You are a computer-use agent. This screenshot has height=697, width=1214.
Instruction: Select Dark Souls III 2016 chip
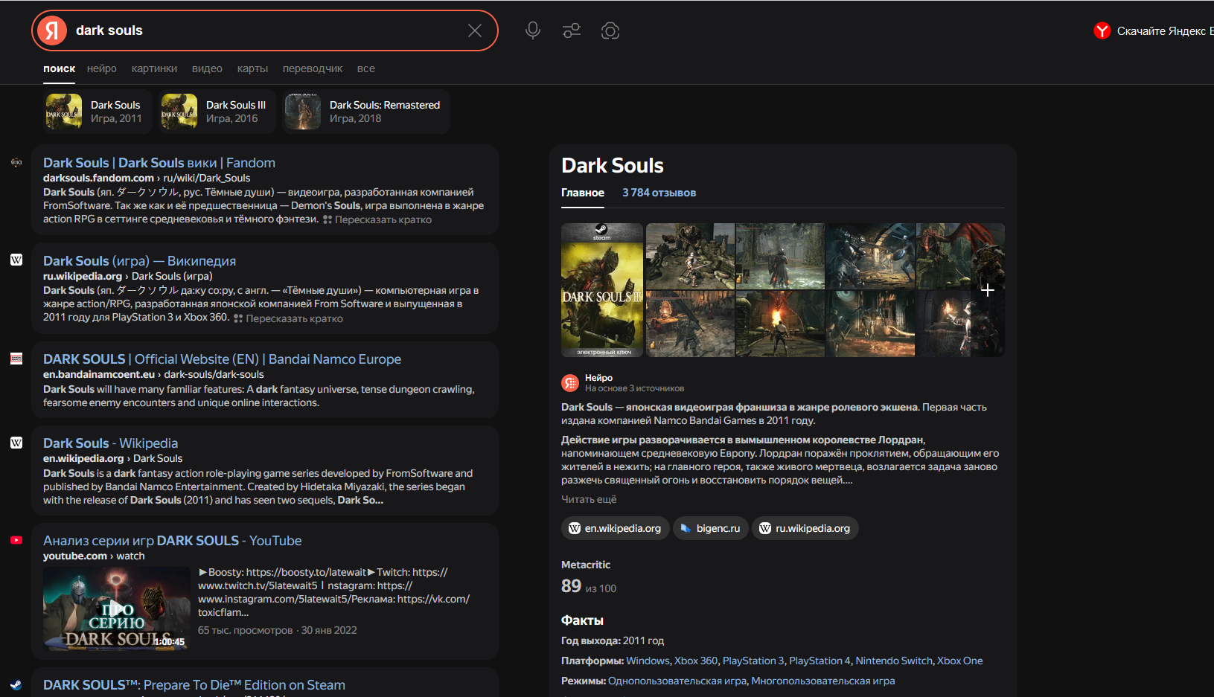pos(217,112)
